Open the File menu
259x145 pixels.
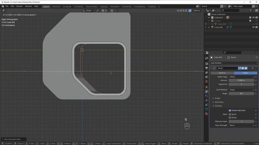[7, 6]
